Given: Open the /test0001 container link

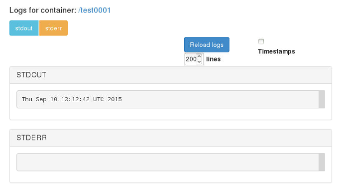Looking at the screenshot, I should (95, 10).
